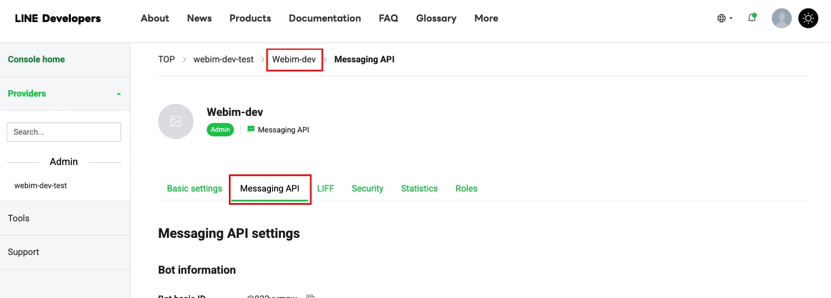Open Documentation in top navigation
The width and height of the screenshot is (831, 298).
coord(325,18)
